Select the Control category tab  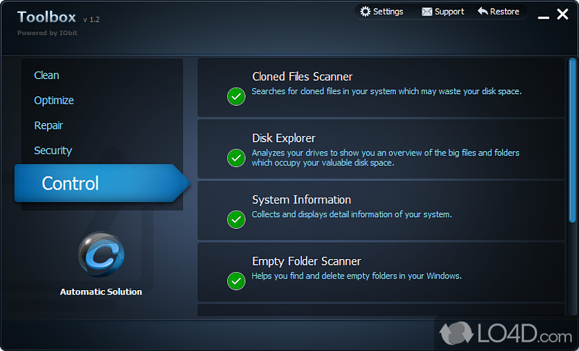(102, 183)
